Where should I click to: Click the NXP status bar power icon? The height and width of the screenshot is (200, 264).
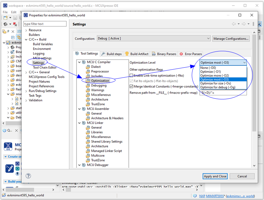click(195, 196)
